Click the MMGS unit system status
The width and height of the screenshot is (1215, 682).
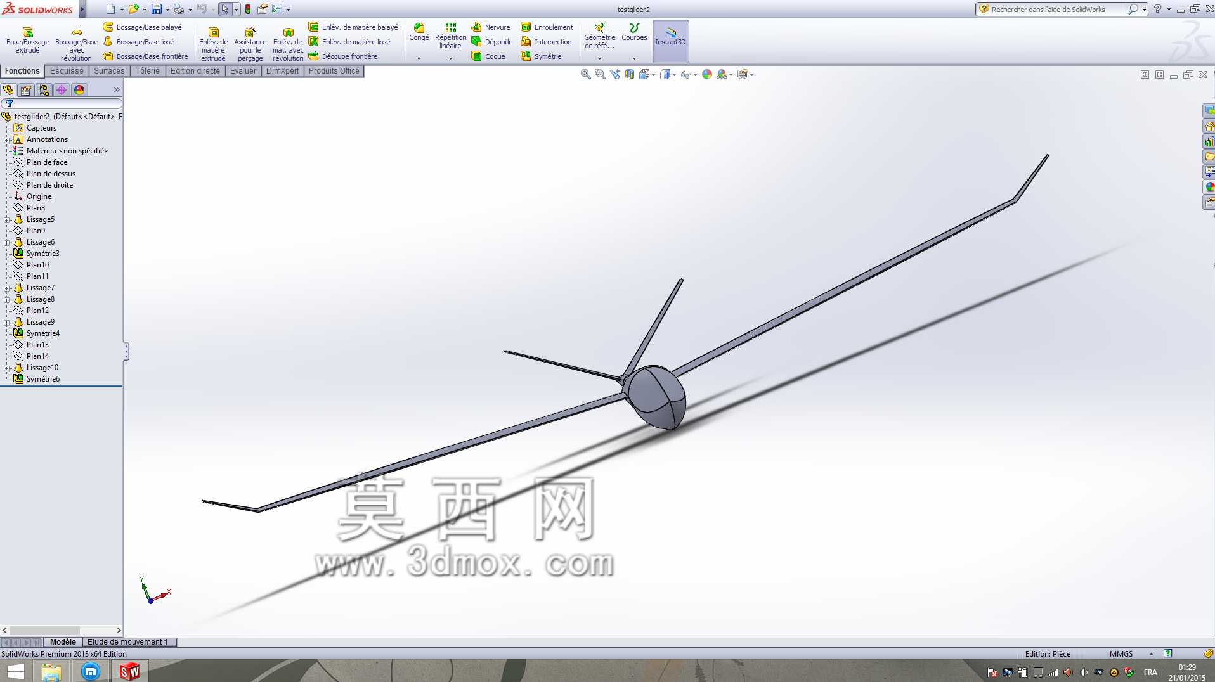(x=1121, y=654)
